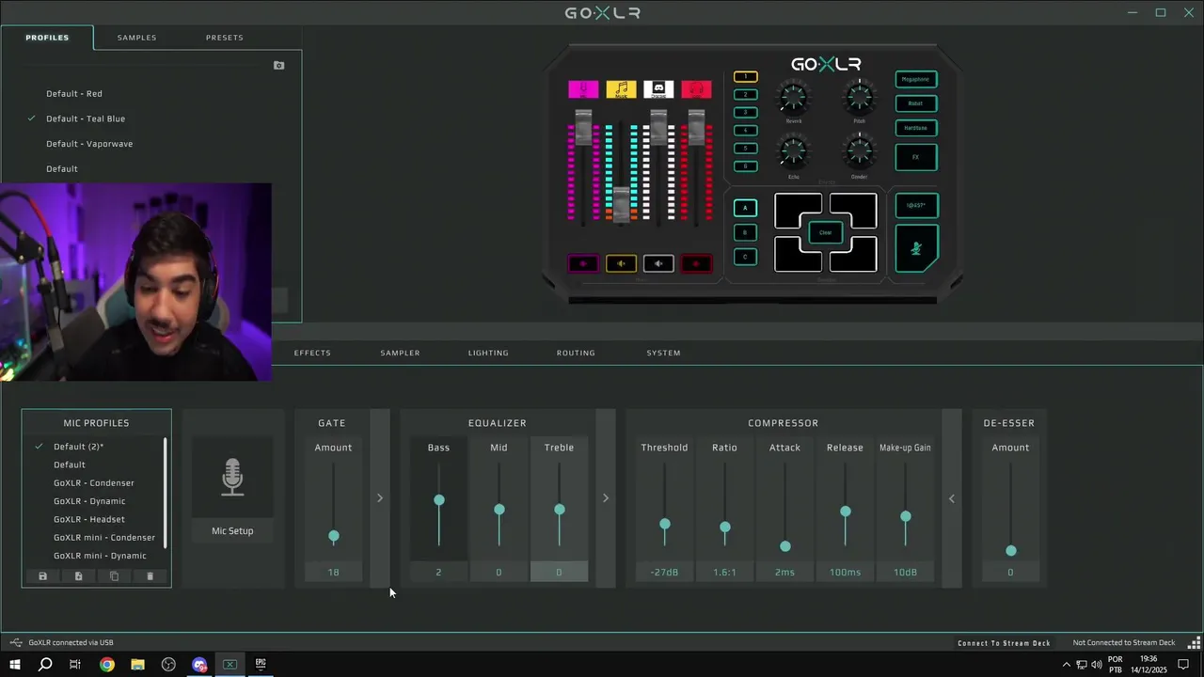Select the white Discord channel icon
Screen dimensions: 1204x677
point(658,89)
